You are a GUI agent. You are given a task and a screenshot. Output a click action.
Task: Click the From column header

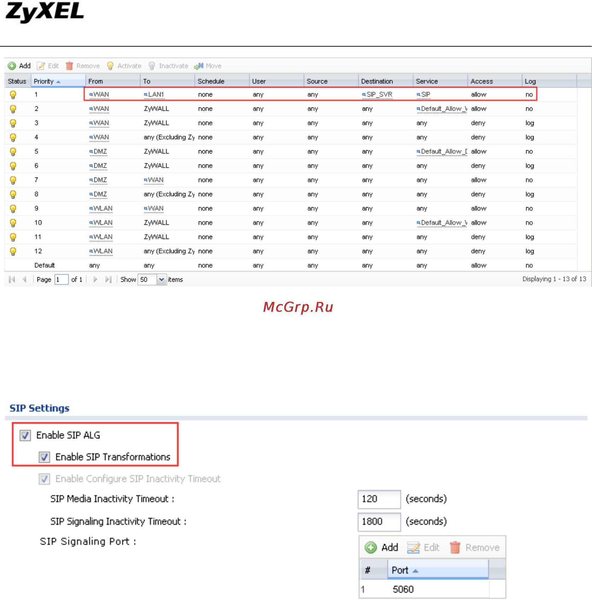pos(113,81)
